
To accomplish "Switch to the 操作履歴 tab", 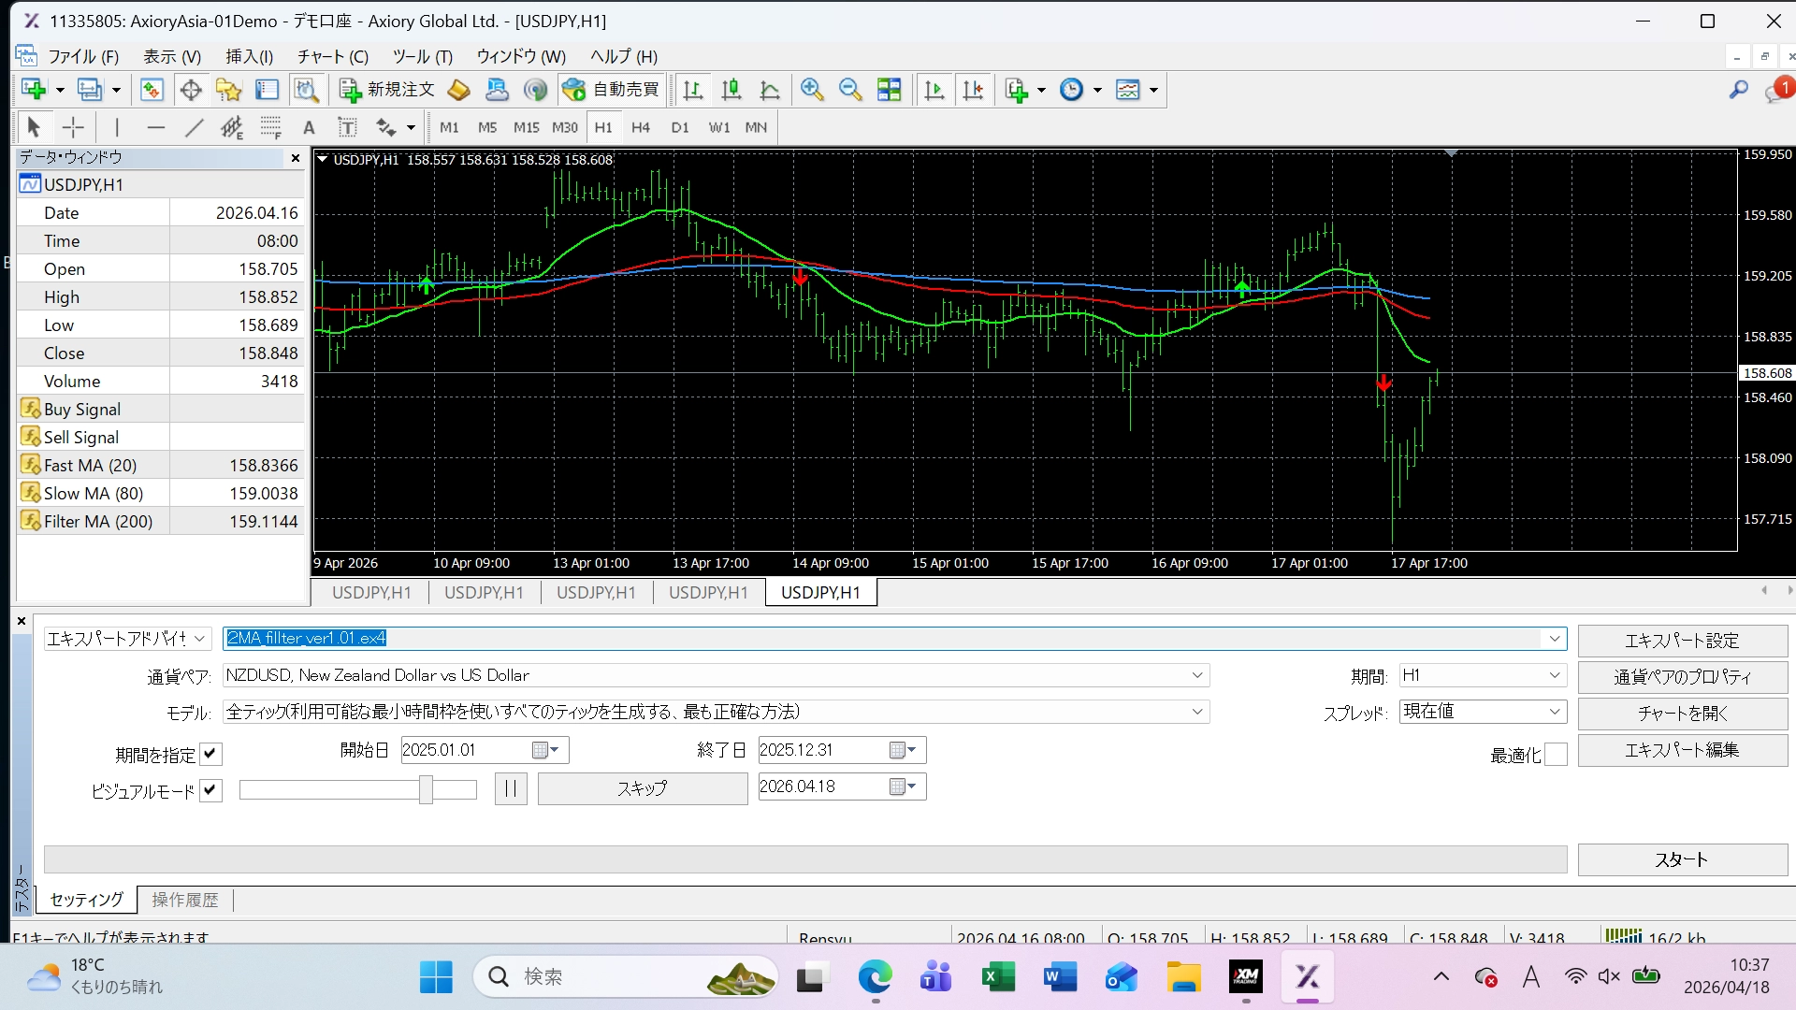I will (x=184, y=900).
